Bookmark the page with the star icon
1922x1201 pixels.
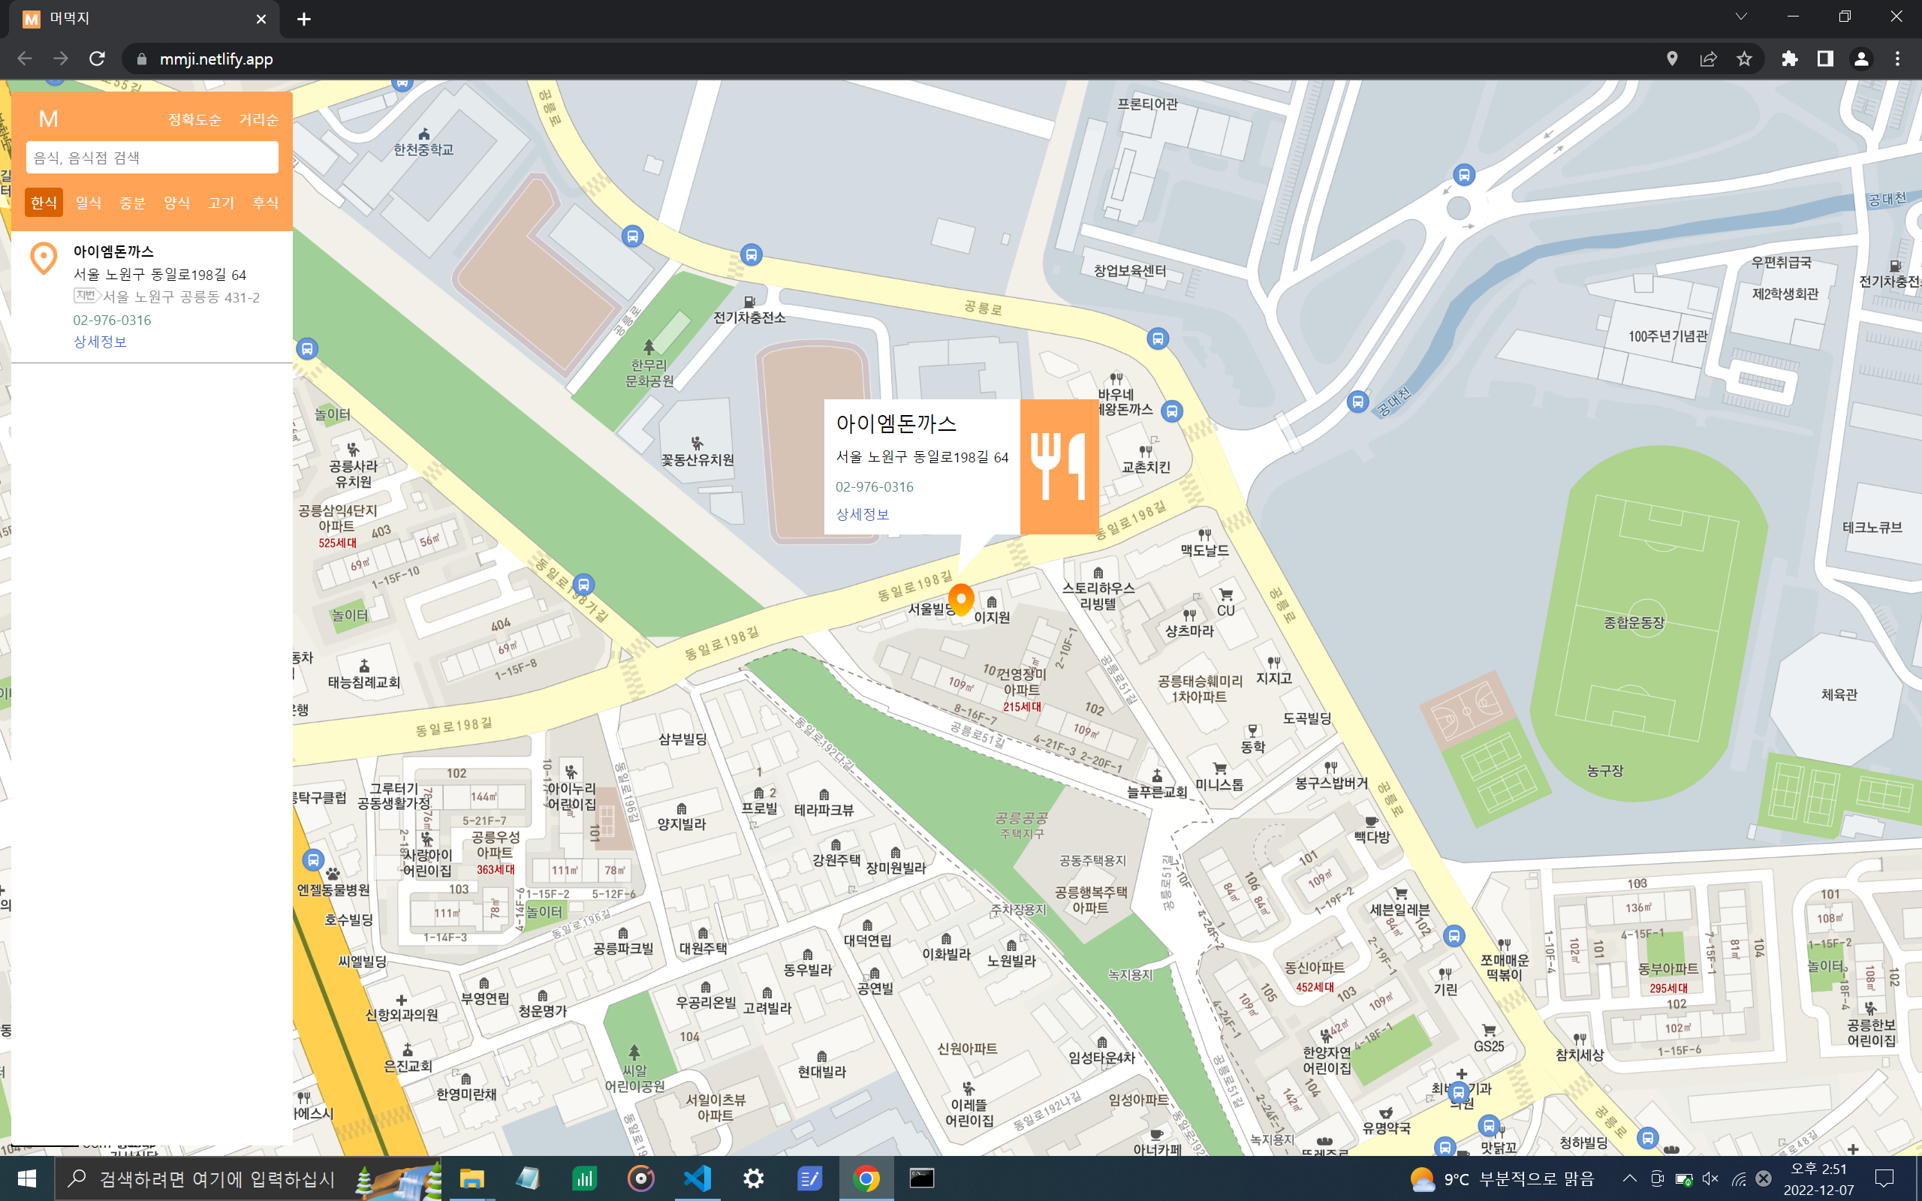pos(1744,59)
